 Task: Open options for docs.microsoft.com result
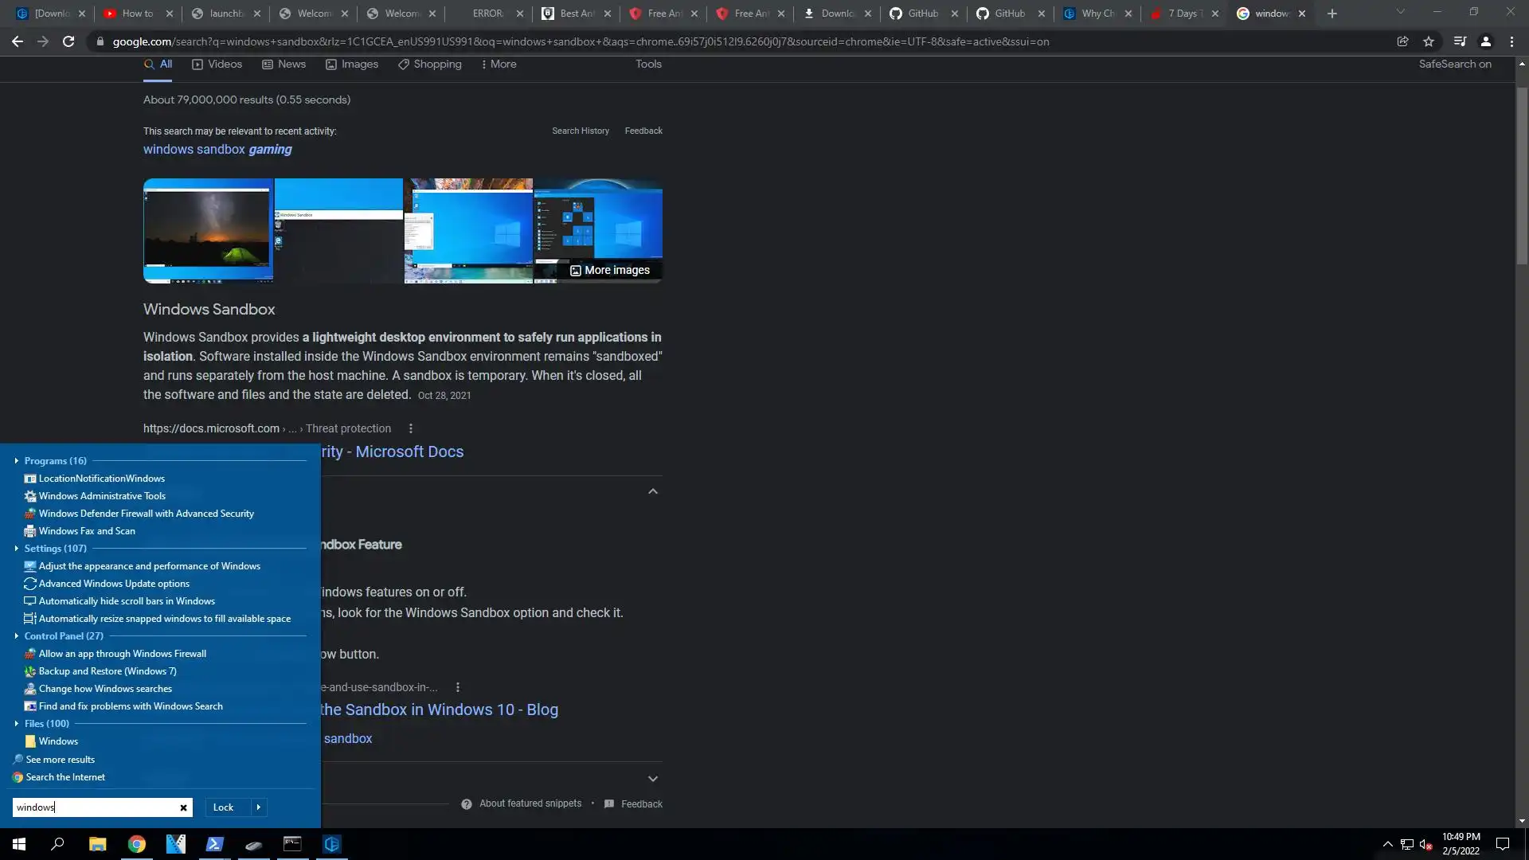pos(411,428)
